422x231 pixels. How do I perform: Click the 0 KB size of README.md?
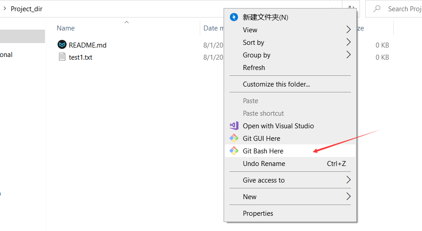(382, 45)
